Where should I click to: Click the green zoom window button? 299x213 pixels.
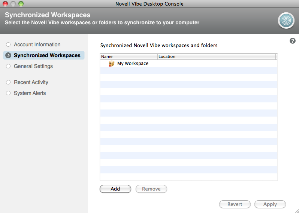pos(21,4)
